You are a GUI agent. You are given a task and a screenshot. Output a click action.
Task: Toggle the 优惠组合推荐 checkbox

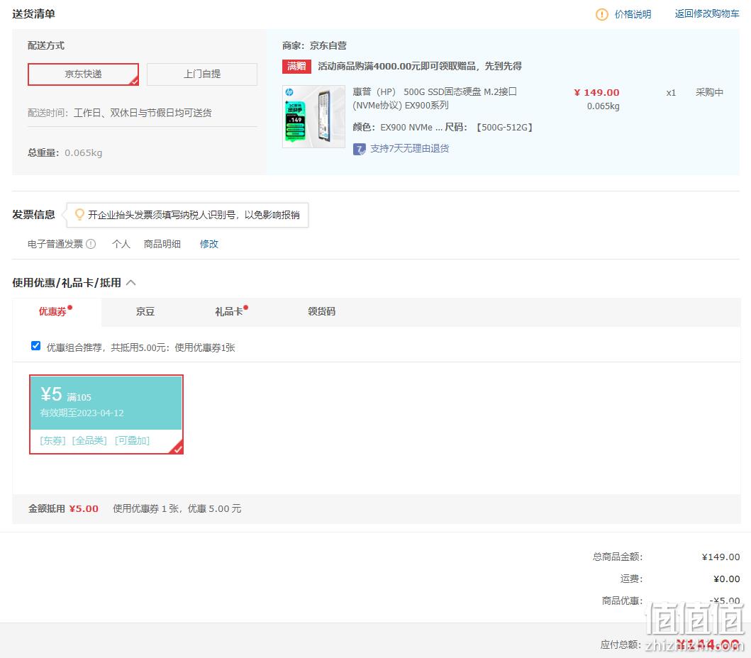click(x=36, y=346)
